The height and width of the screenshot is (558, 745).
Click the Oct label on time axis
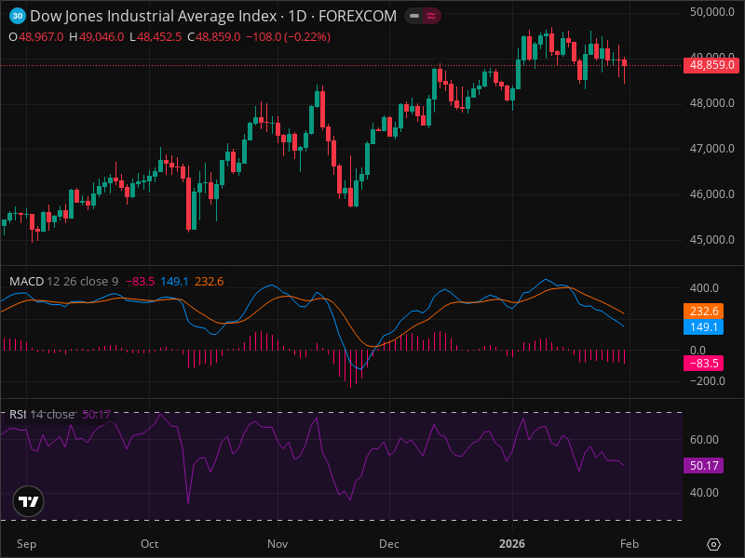[x=149, y=544]
